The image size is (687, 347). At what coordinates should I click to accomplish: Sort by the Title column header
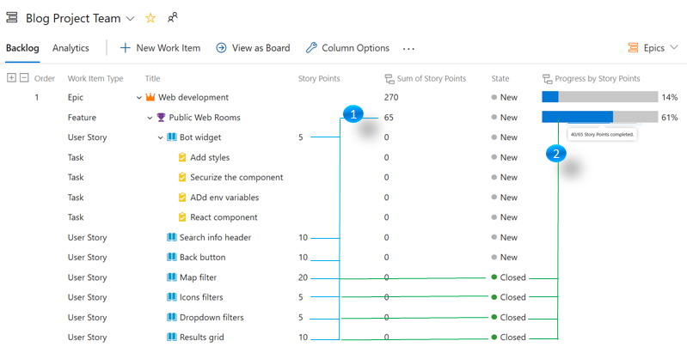(152, 79)
